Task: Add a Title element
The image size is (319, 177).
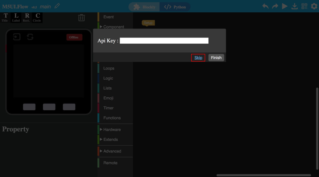Action: pyautogui.click(x=5, y=17)
